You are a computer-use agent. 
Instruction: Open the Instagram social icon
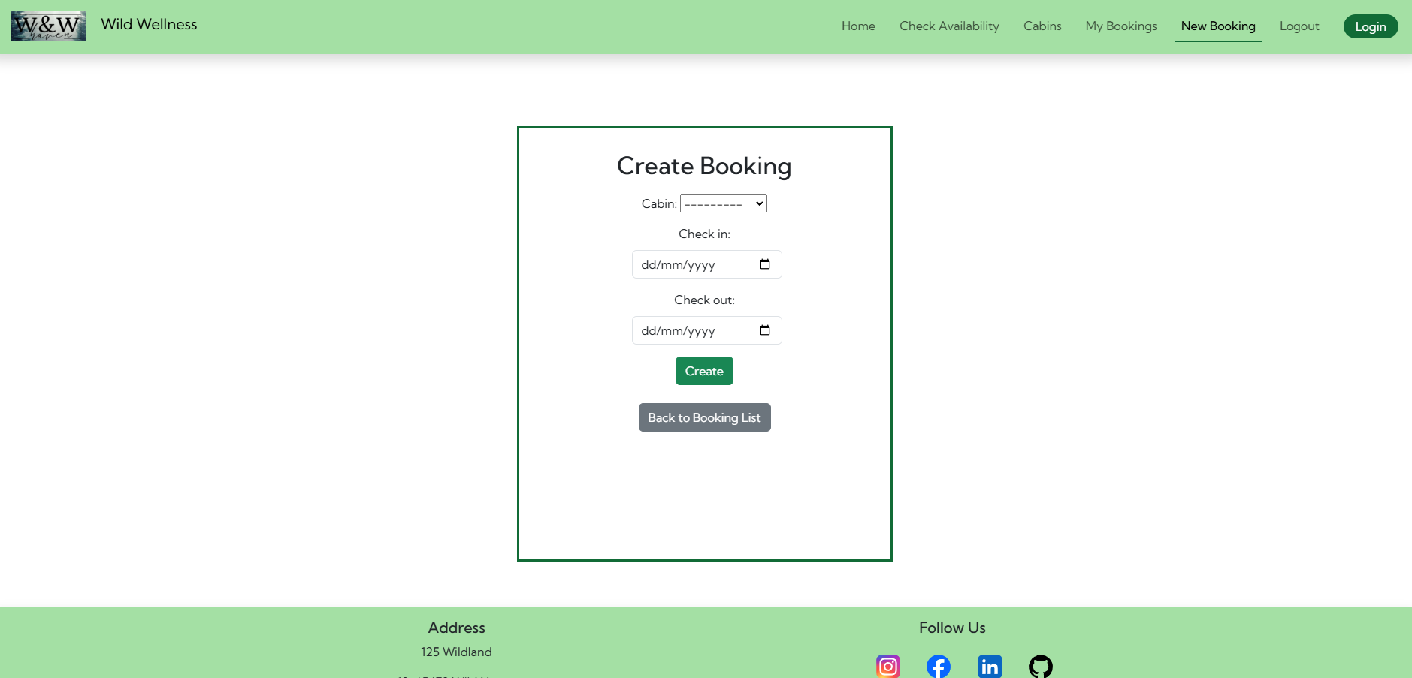click(x=888, y=666)
